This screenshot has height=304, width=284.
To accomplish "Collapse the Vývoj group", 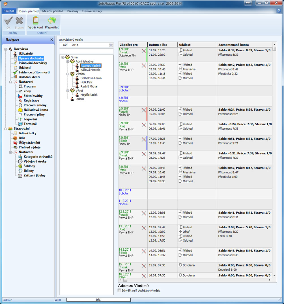I will pos(68,91).
